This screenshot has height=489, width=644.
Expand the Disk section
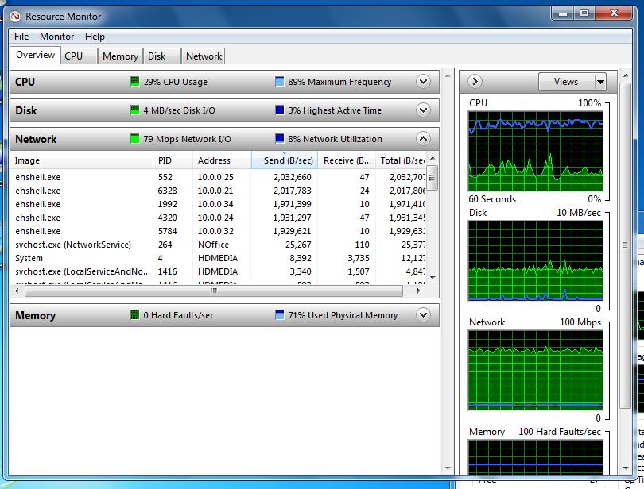pos(423,110)
